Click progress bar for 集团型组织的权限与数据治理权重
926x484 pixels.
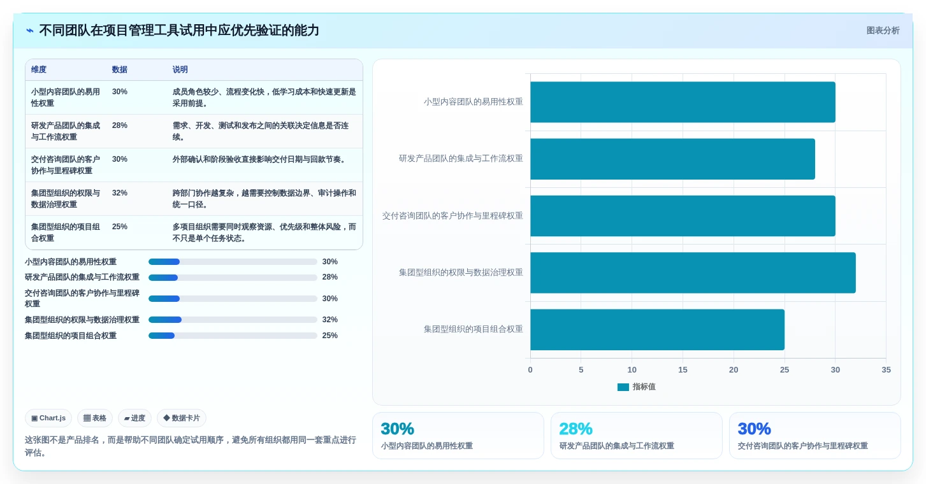[x=233, y=320]
